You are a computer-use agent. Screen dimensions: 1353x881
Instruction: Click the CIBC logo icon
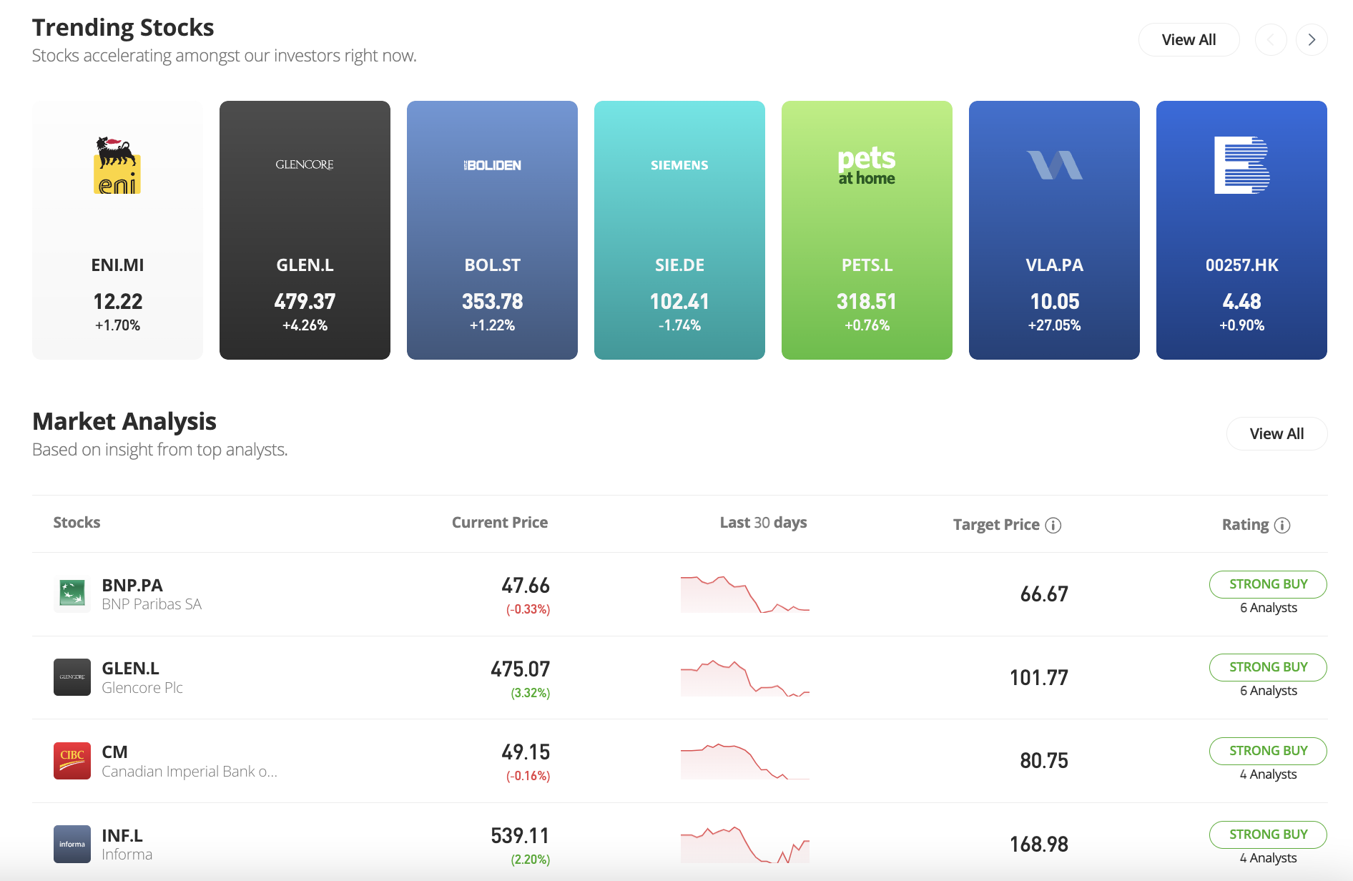pos(72,761)
